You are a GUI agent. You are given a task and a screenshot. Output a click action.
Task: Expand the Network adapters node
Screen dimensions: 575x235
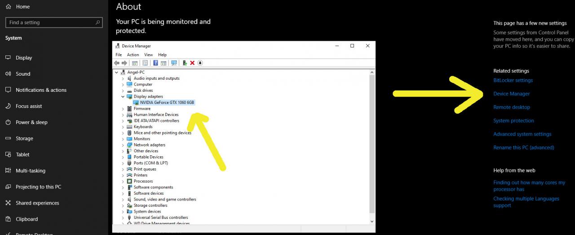tap(123, 145)
